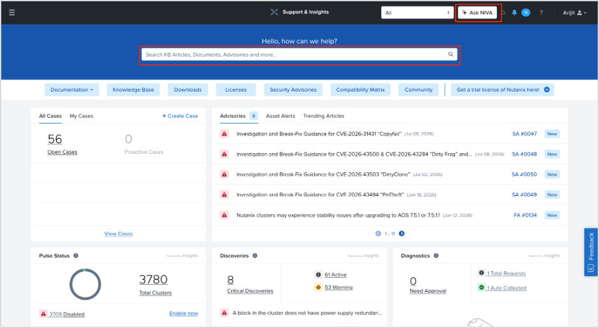599x328 pixels.
Task: Go to next advisories page arrow
Action: click(x=401, y=233)
